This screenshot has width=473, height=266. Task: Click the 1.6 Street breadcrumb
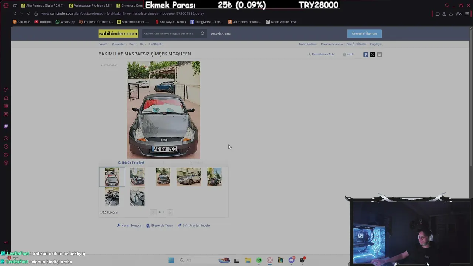point(154,44)
